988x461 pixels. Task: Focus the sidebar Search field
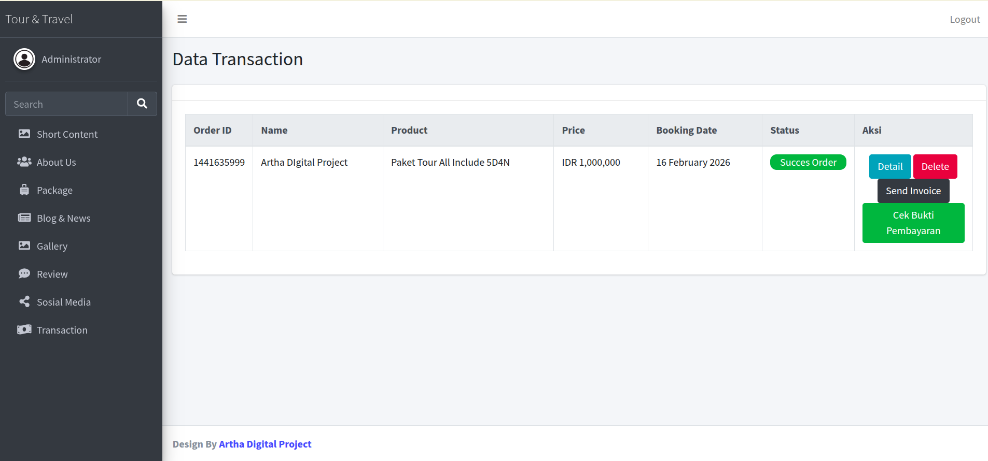[x=66, y=104]
